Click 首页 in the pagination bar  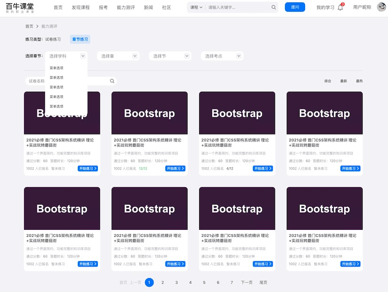pos(123,283)
